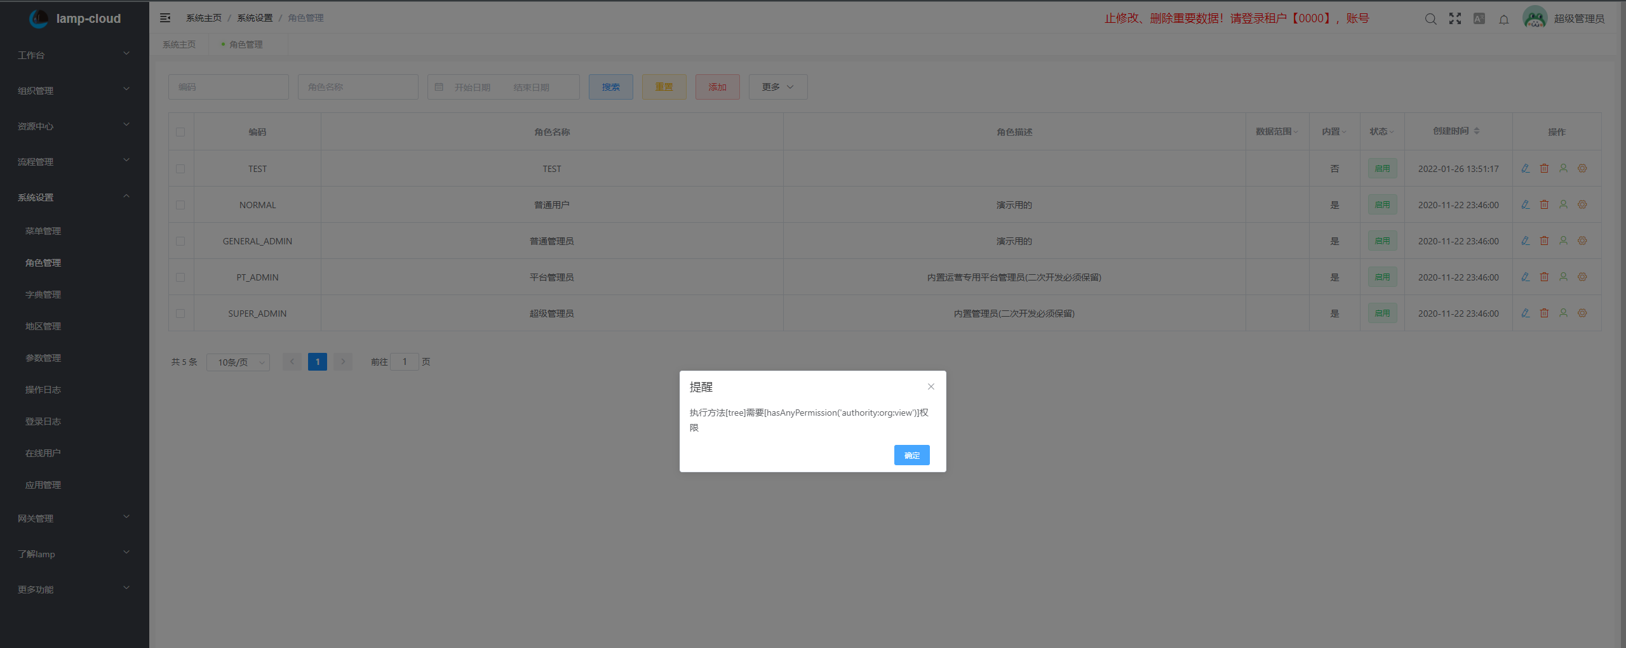The height and width of the screenshot is (648, 1626).
Task: Check the TEST row checkbox
Action: [180, 168]
